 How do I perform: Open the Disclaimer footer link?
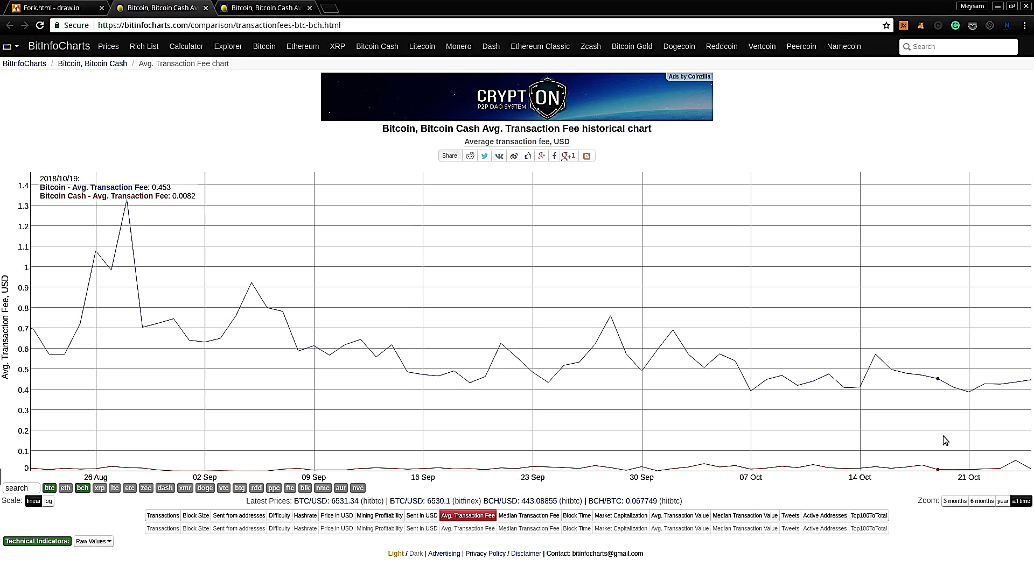click(526, 554)
